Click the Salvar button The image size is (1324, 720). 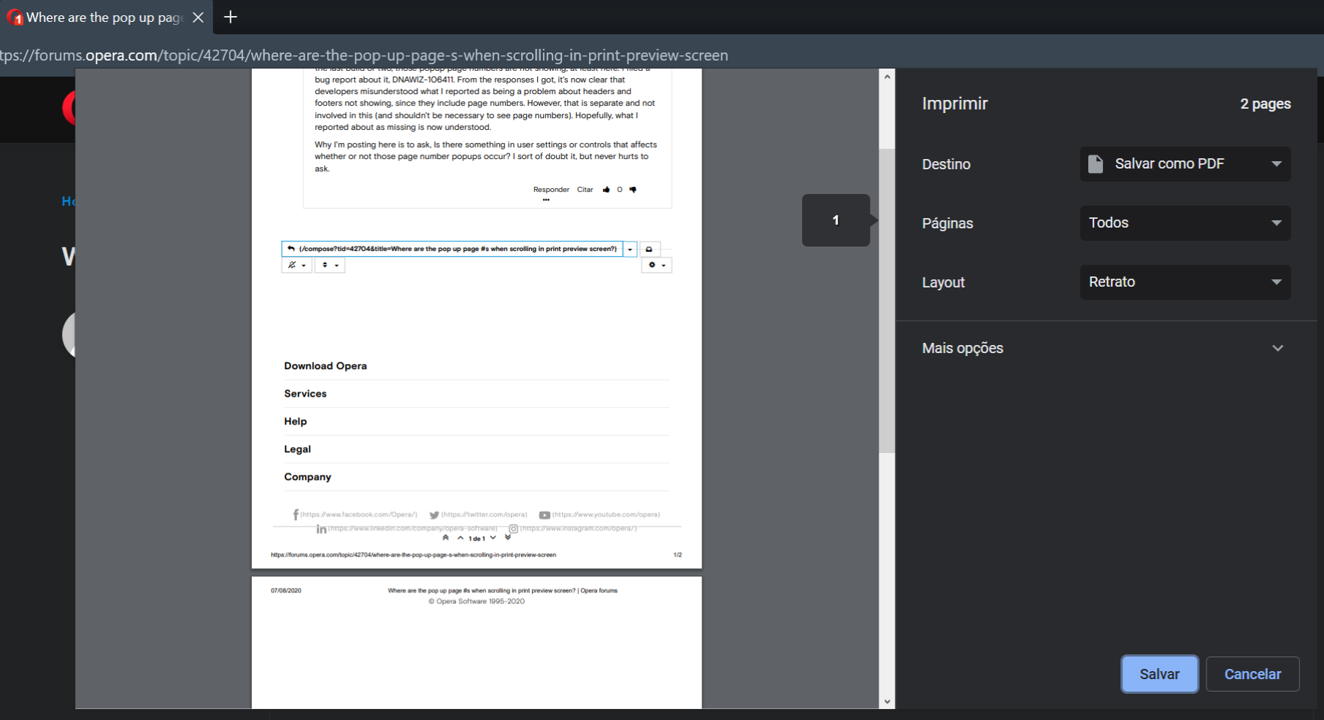point(1159,674)
